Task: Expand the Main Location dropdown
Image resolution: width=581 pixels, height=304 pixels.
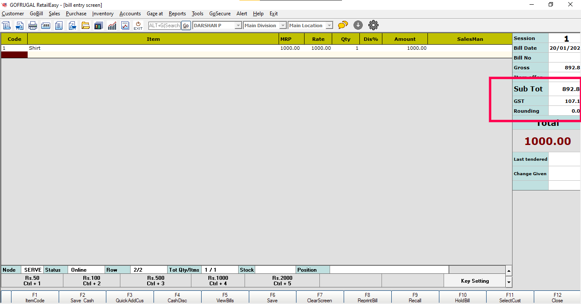Action: (329, 26)
